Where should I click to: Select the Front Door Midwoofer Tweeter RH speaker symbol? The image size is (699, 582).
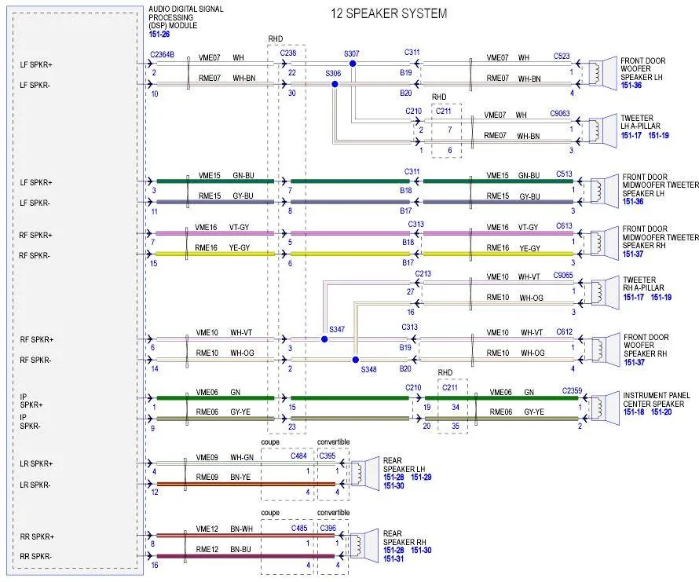605,243
